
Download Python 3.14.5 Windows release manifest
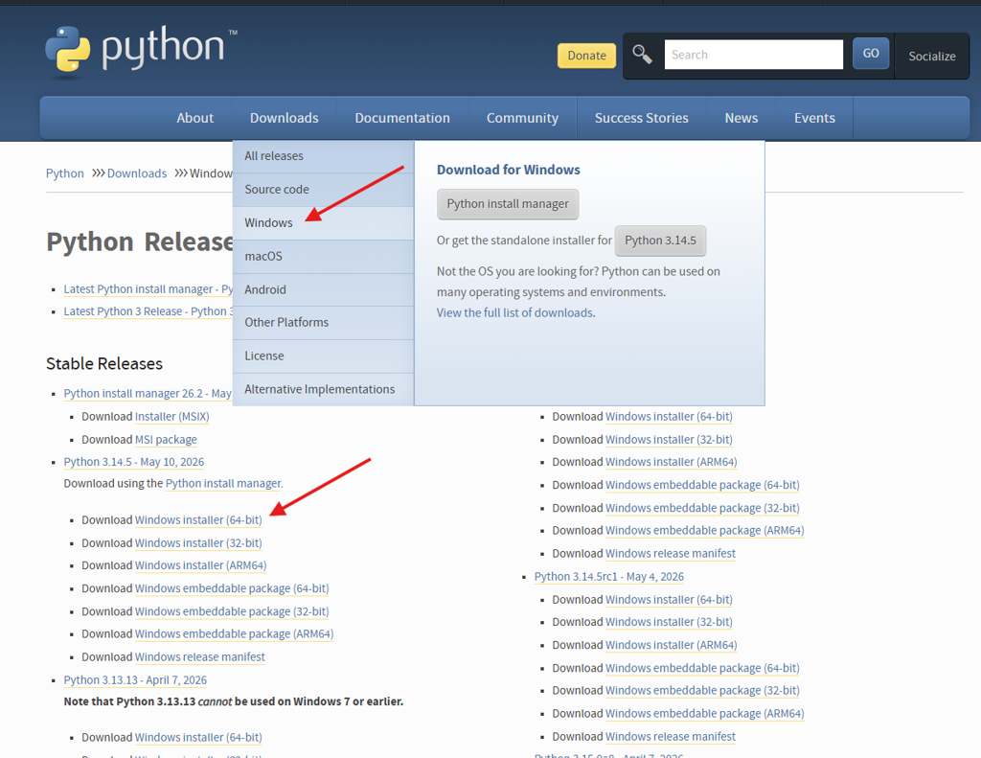pyautogui.click(x=200, y=657)
